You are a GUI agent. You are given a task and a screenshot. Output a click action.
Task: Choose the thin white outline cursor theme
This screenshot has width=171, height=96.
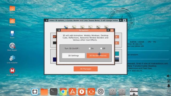pyautogui.click(x=90, y=27)
